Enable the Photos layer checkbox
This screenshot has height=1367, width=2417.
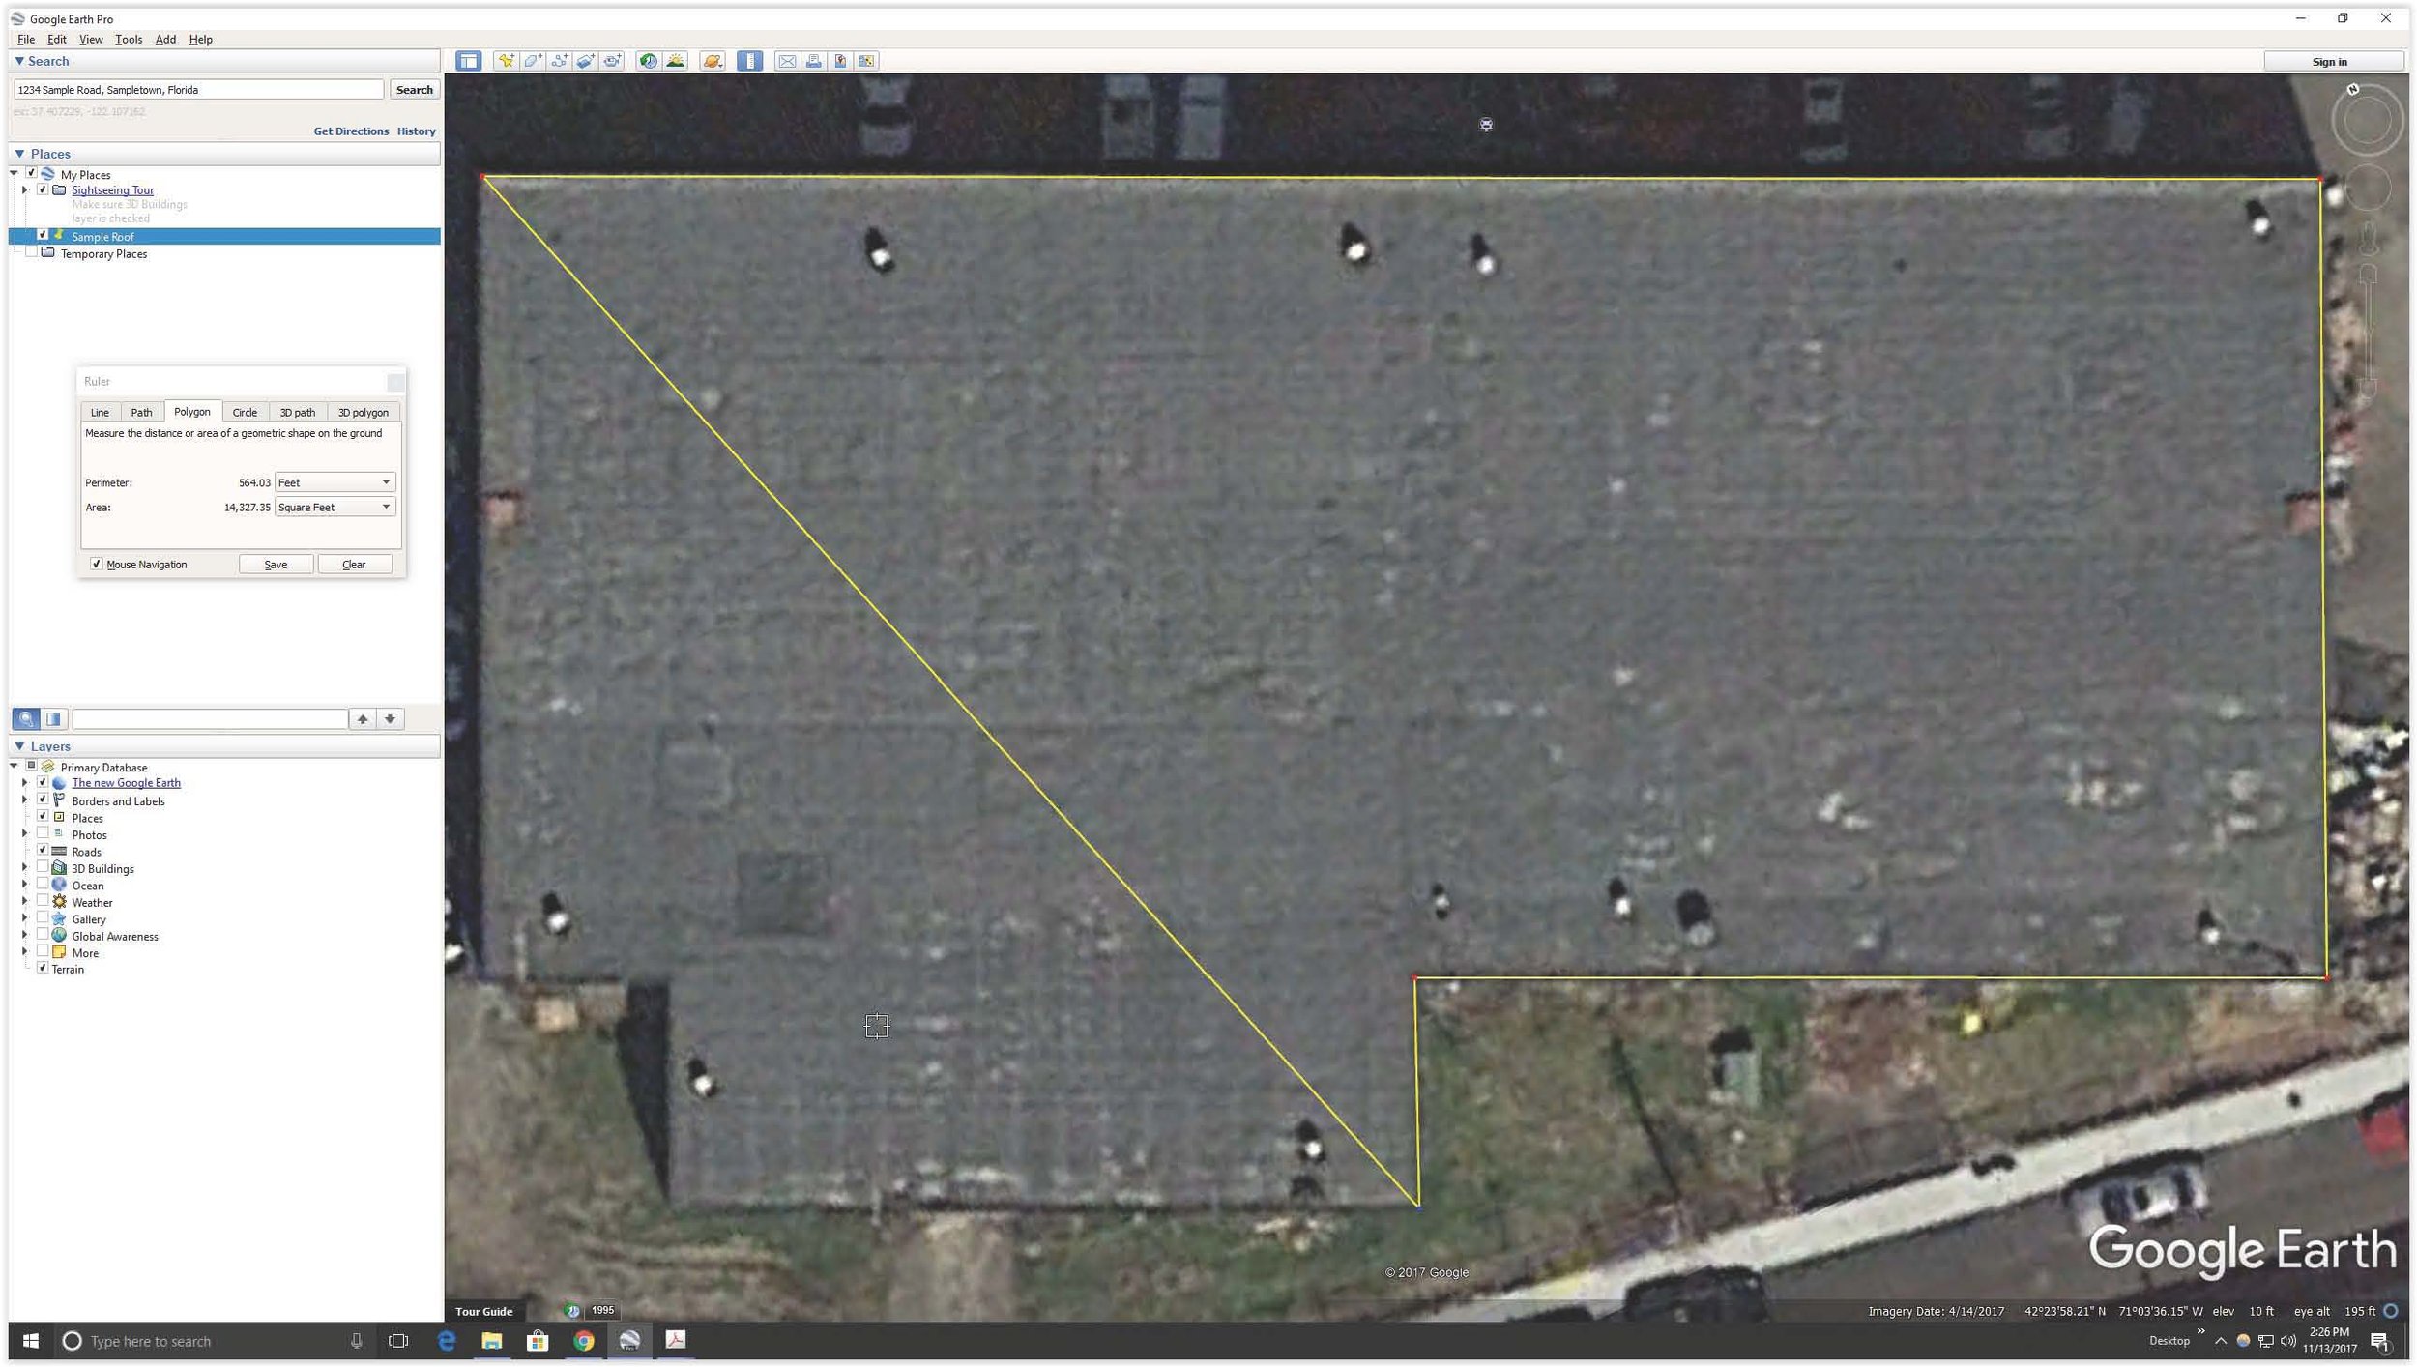coord(43,833)
